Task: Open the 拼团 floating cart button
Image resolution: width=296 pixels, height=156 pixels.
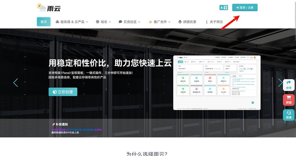Action: point(289,100)
